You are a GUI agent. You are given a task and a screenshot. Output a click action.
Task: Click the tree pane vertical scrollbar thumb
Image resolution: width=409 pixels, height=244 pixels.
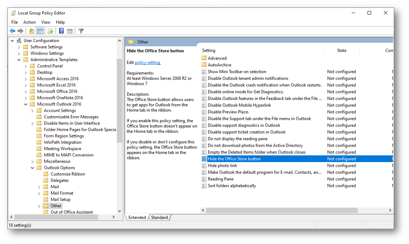pyautogui.click(x=119, y=101)
